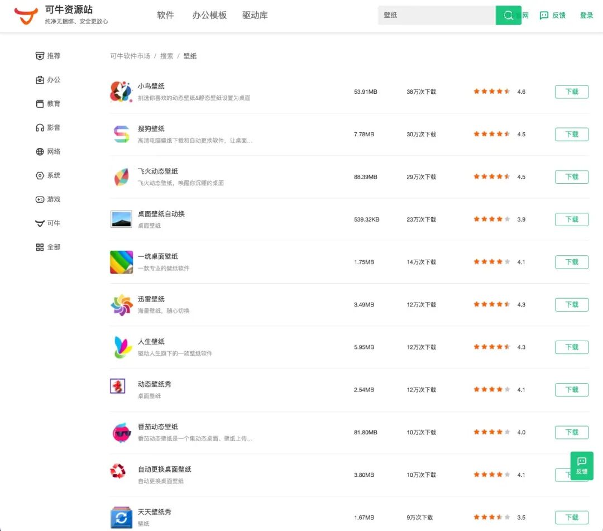Click the floating 反馈 button at bottom right
Viewport: 603px width, 531px height.
pyautogui.click(x=582, y=466)
